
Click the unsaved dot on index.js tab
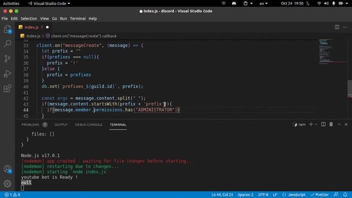point(47,27)
